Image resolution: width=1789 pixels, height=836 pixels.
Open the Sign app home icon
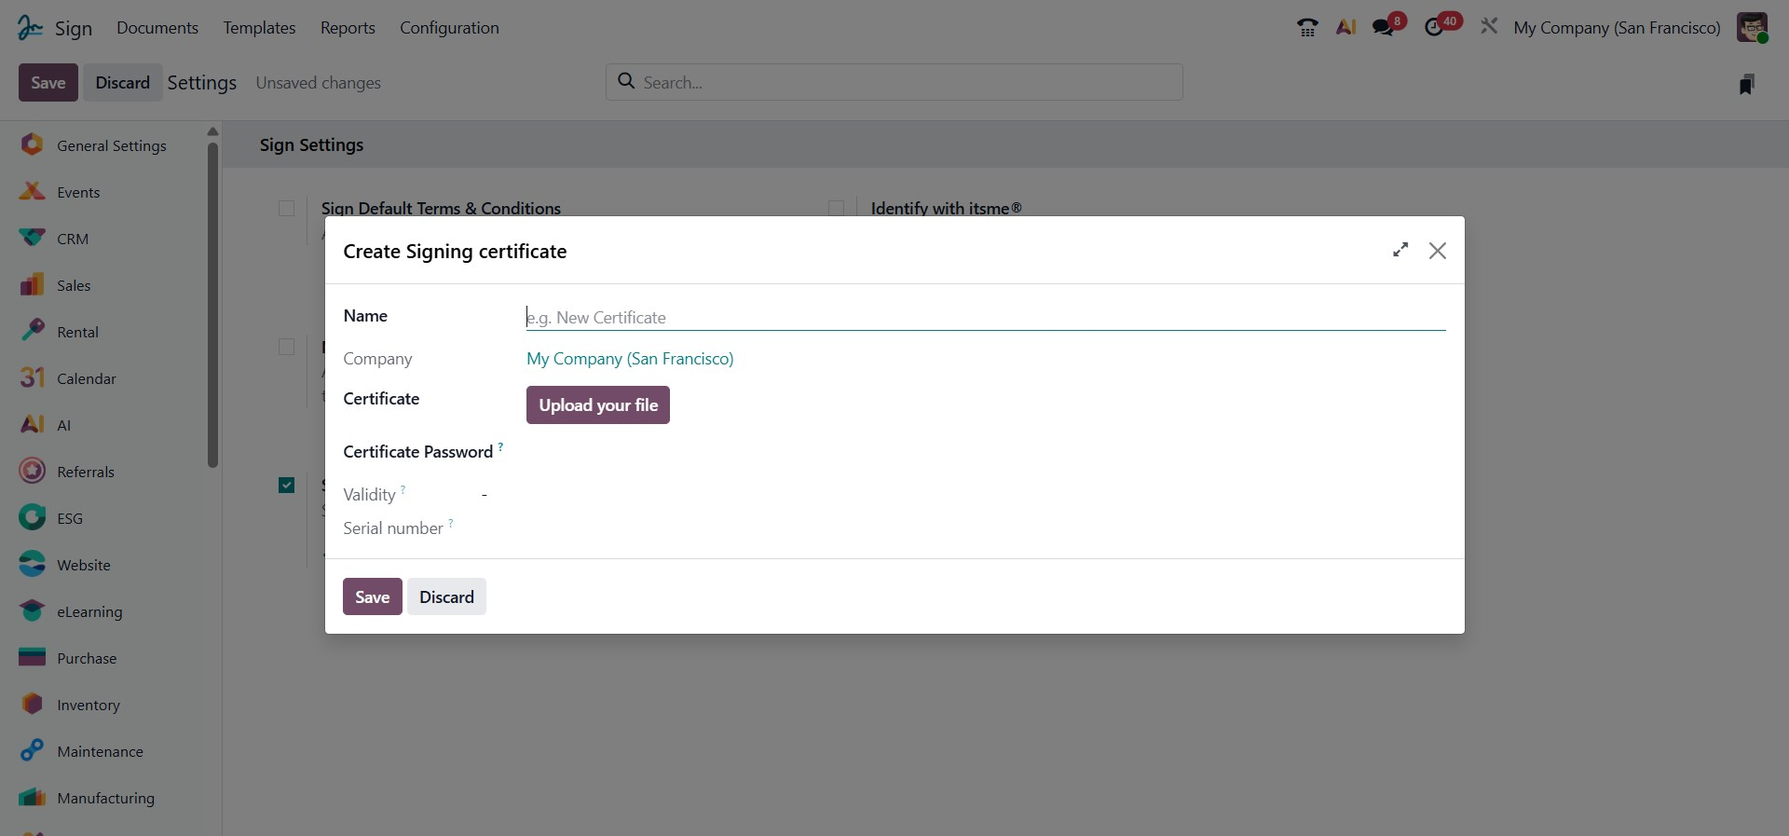coord(30,28)
